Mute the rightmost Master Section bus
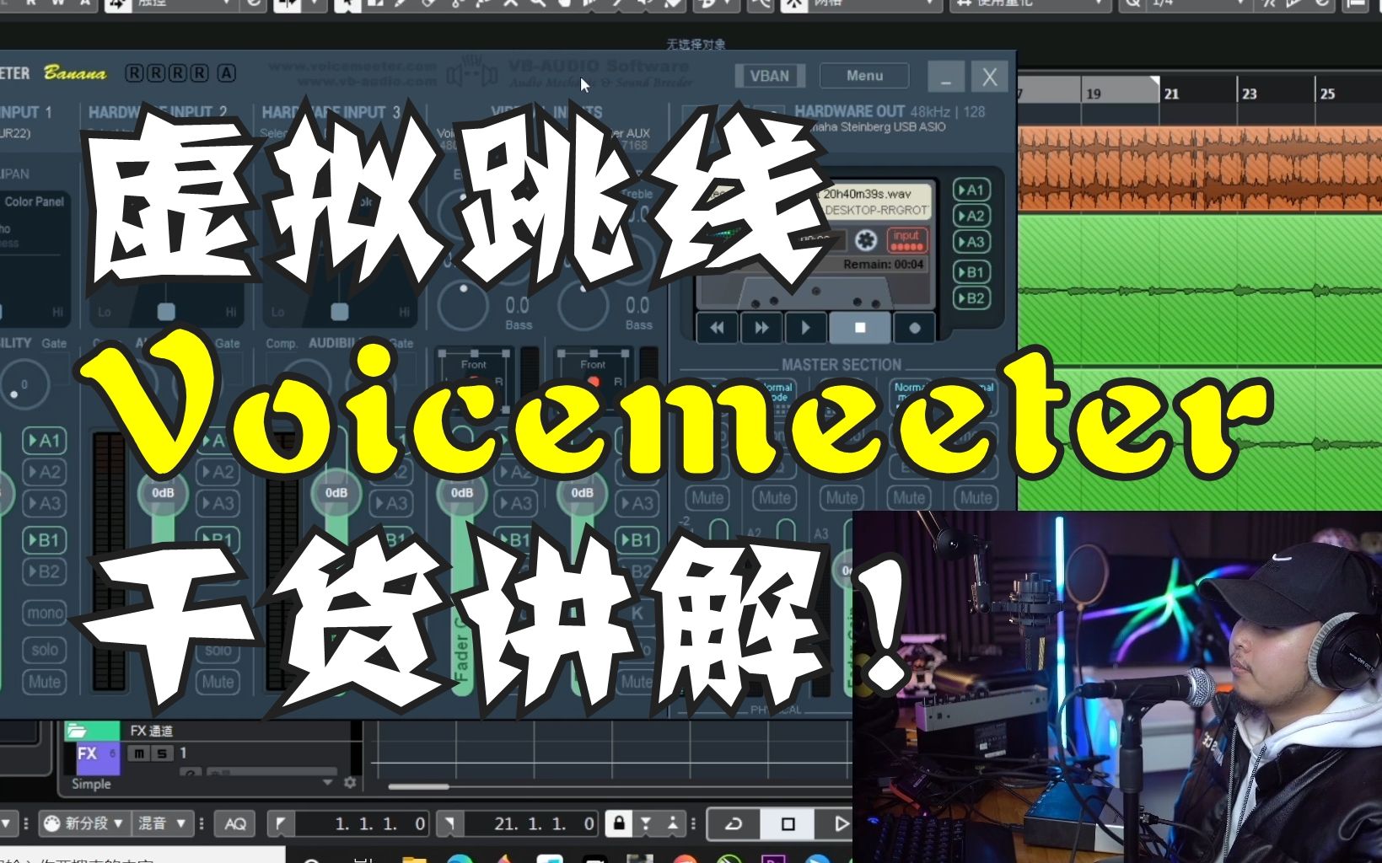The width and height of the screenshot is (1382, 863). click(976, 498)
